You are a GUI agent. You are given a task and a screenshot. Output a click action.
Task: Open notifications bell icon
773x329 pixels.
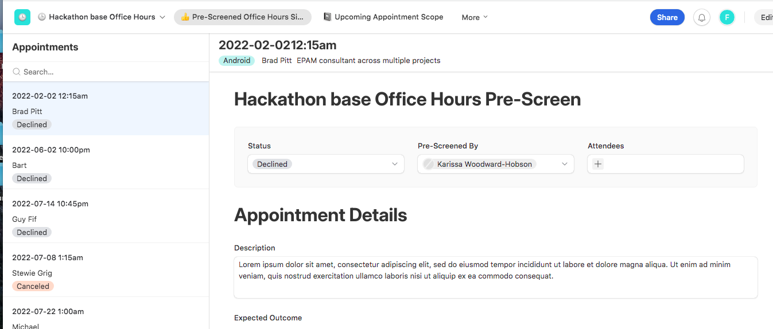coord(701,17)
